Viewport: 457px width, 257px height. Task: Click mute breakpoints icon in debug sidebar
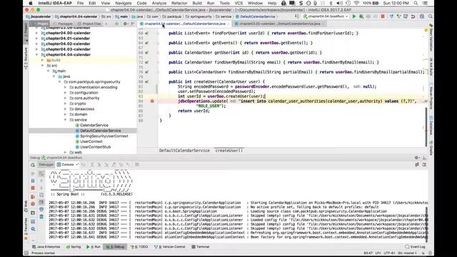(33, 204)
